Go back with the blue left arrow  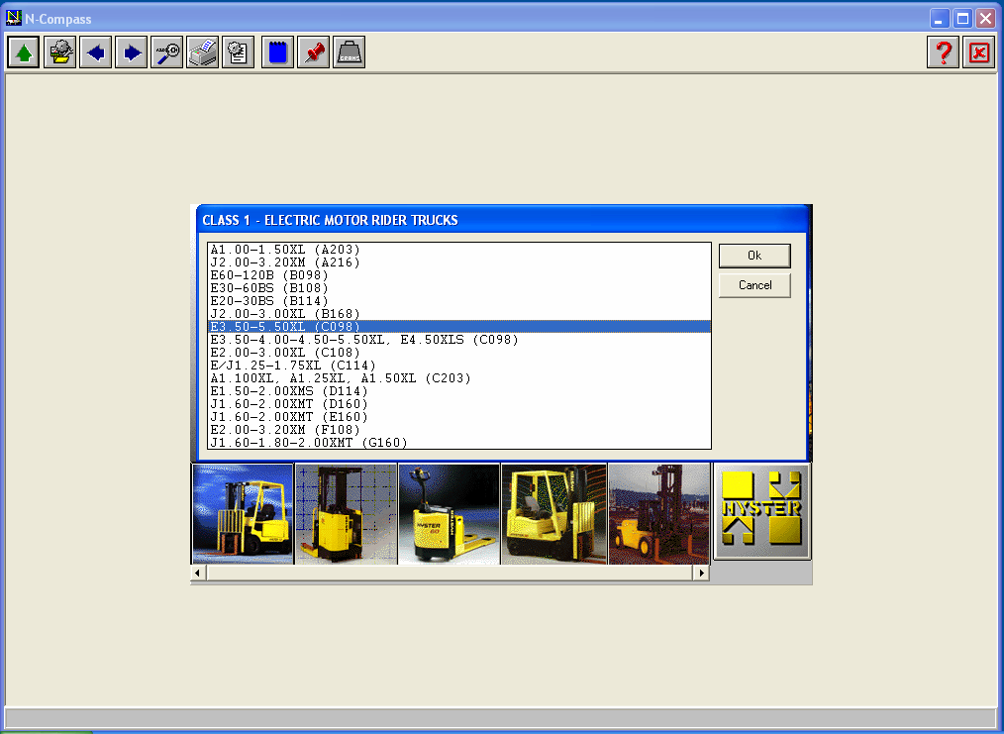tap(95, 52)
